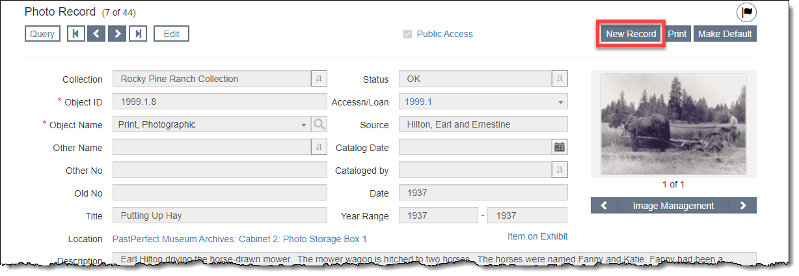Show the previous image

(x=604, y=206)
